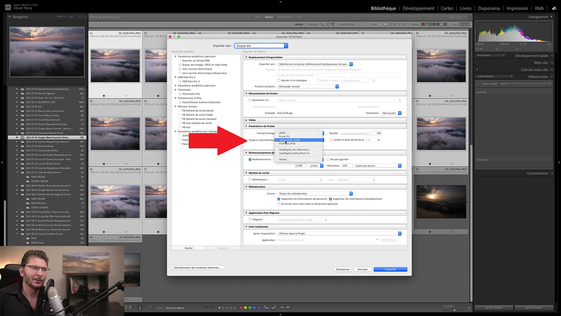Click the resize dimension field 2 000
Viewport: 561px width, 316px height.
pyautogui.click(x=301, y=166)
